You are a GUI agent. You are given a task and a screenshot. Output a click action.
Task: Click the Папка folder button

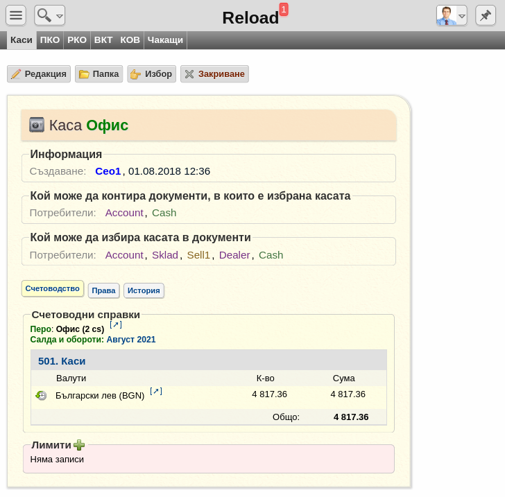point(99,74)
